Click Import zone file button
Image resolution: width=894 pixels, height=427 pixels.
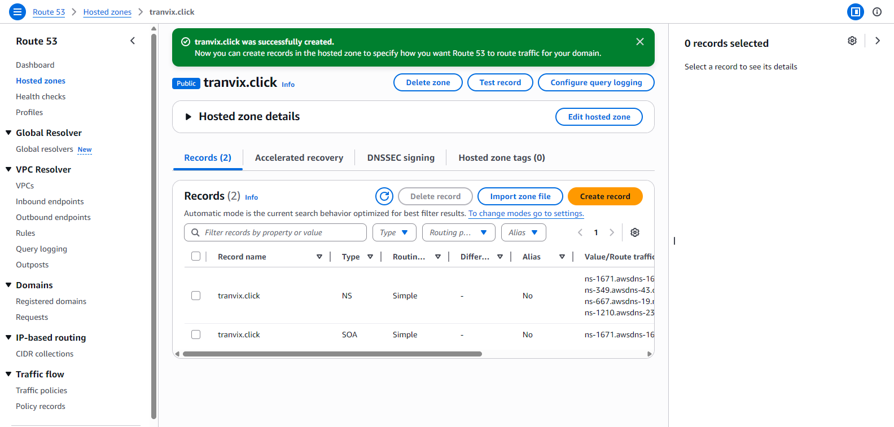coord(520,196)
